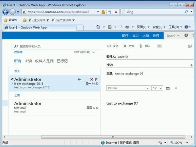
Task: Select the 收件人是我 filter
Action: click(x=44, y=61)
